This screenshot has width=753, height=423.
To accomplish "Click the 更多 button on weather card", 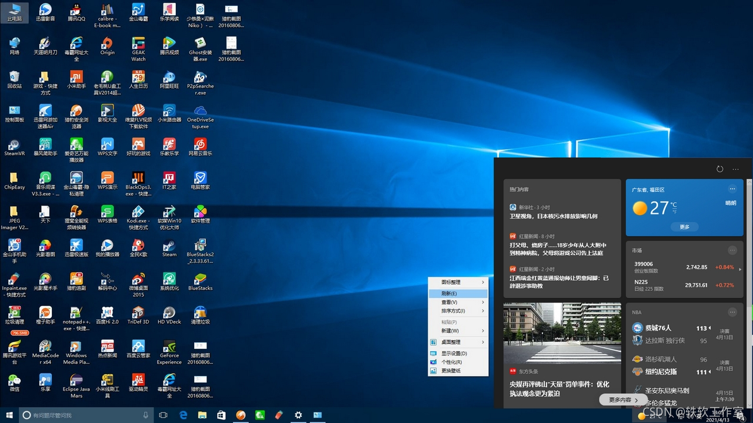I will [685, 227].
